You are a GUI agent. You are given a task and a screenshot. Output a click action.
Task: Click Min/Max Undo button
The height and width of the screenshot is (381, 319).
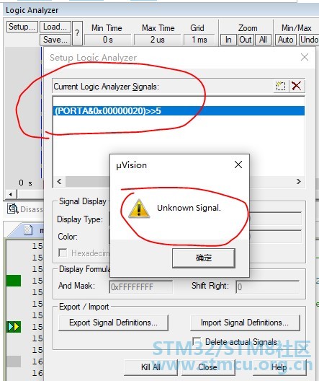309,40
